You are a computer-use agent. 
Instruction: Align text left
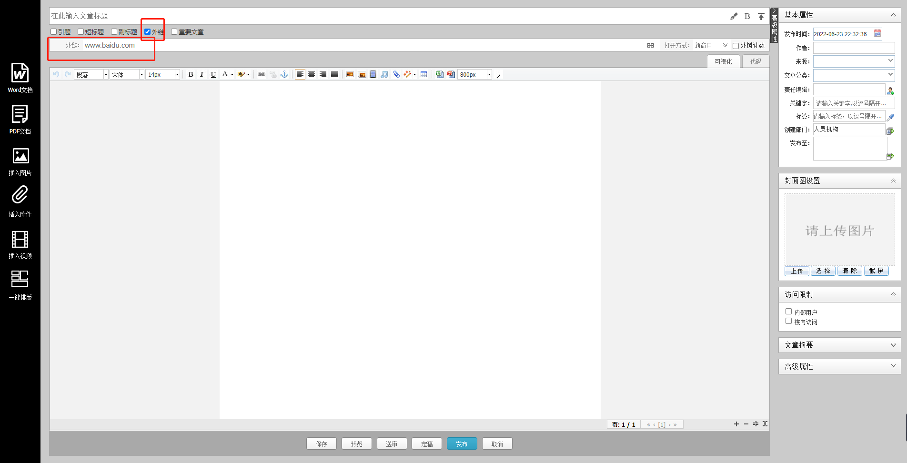[x=300, y=74]
